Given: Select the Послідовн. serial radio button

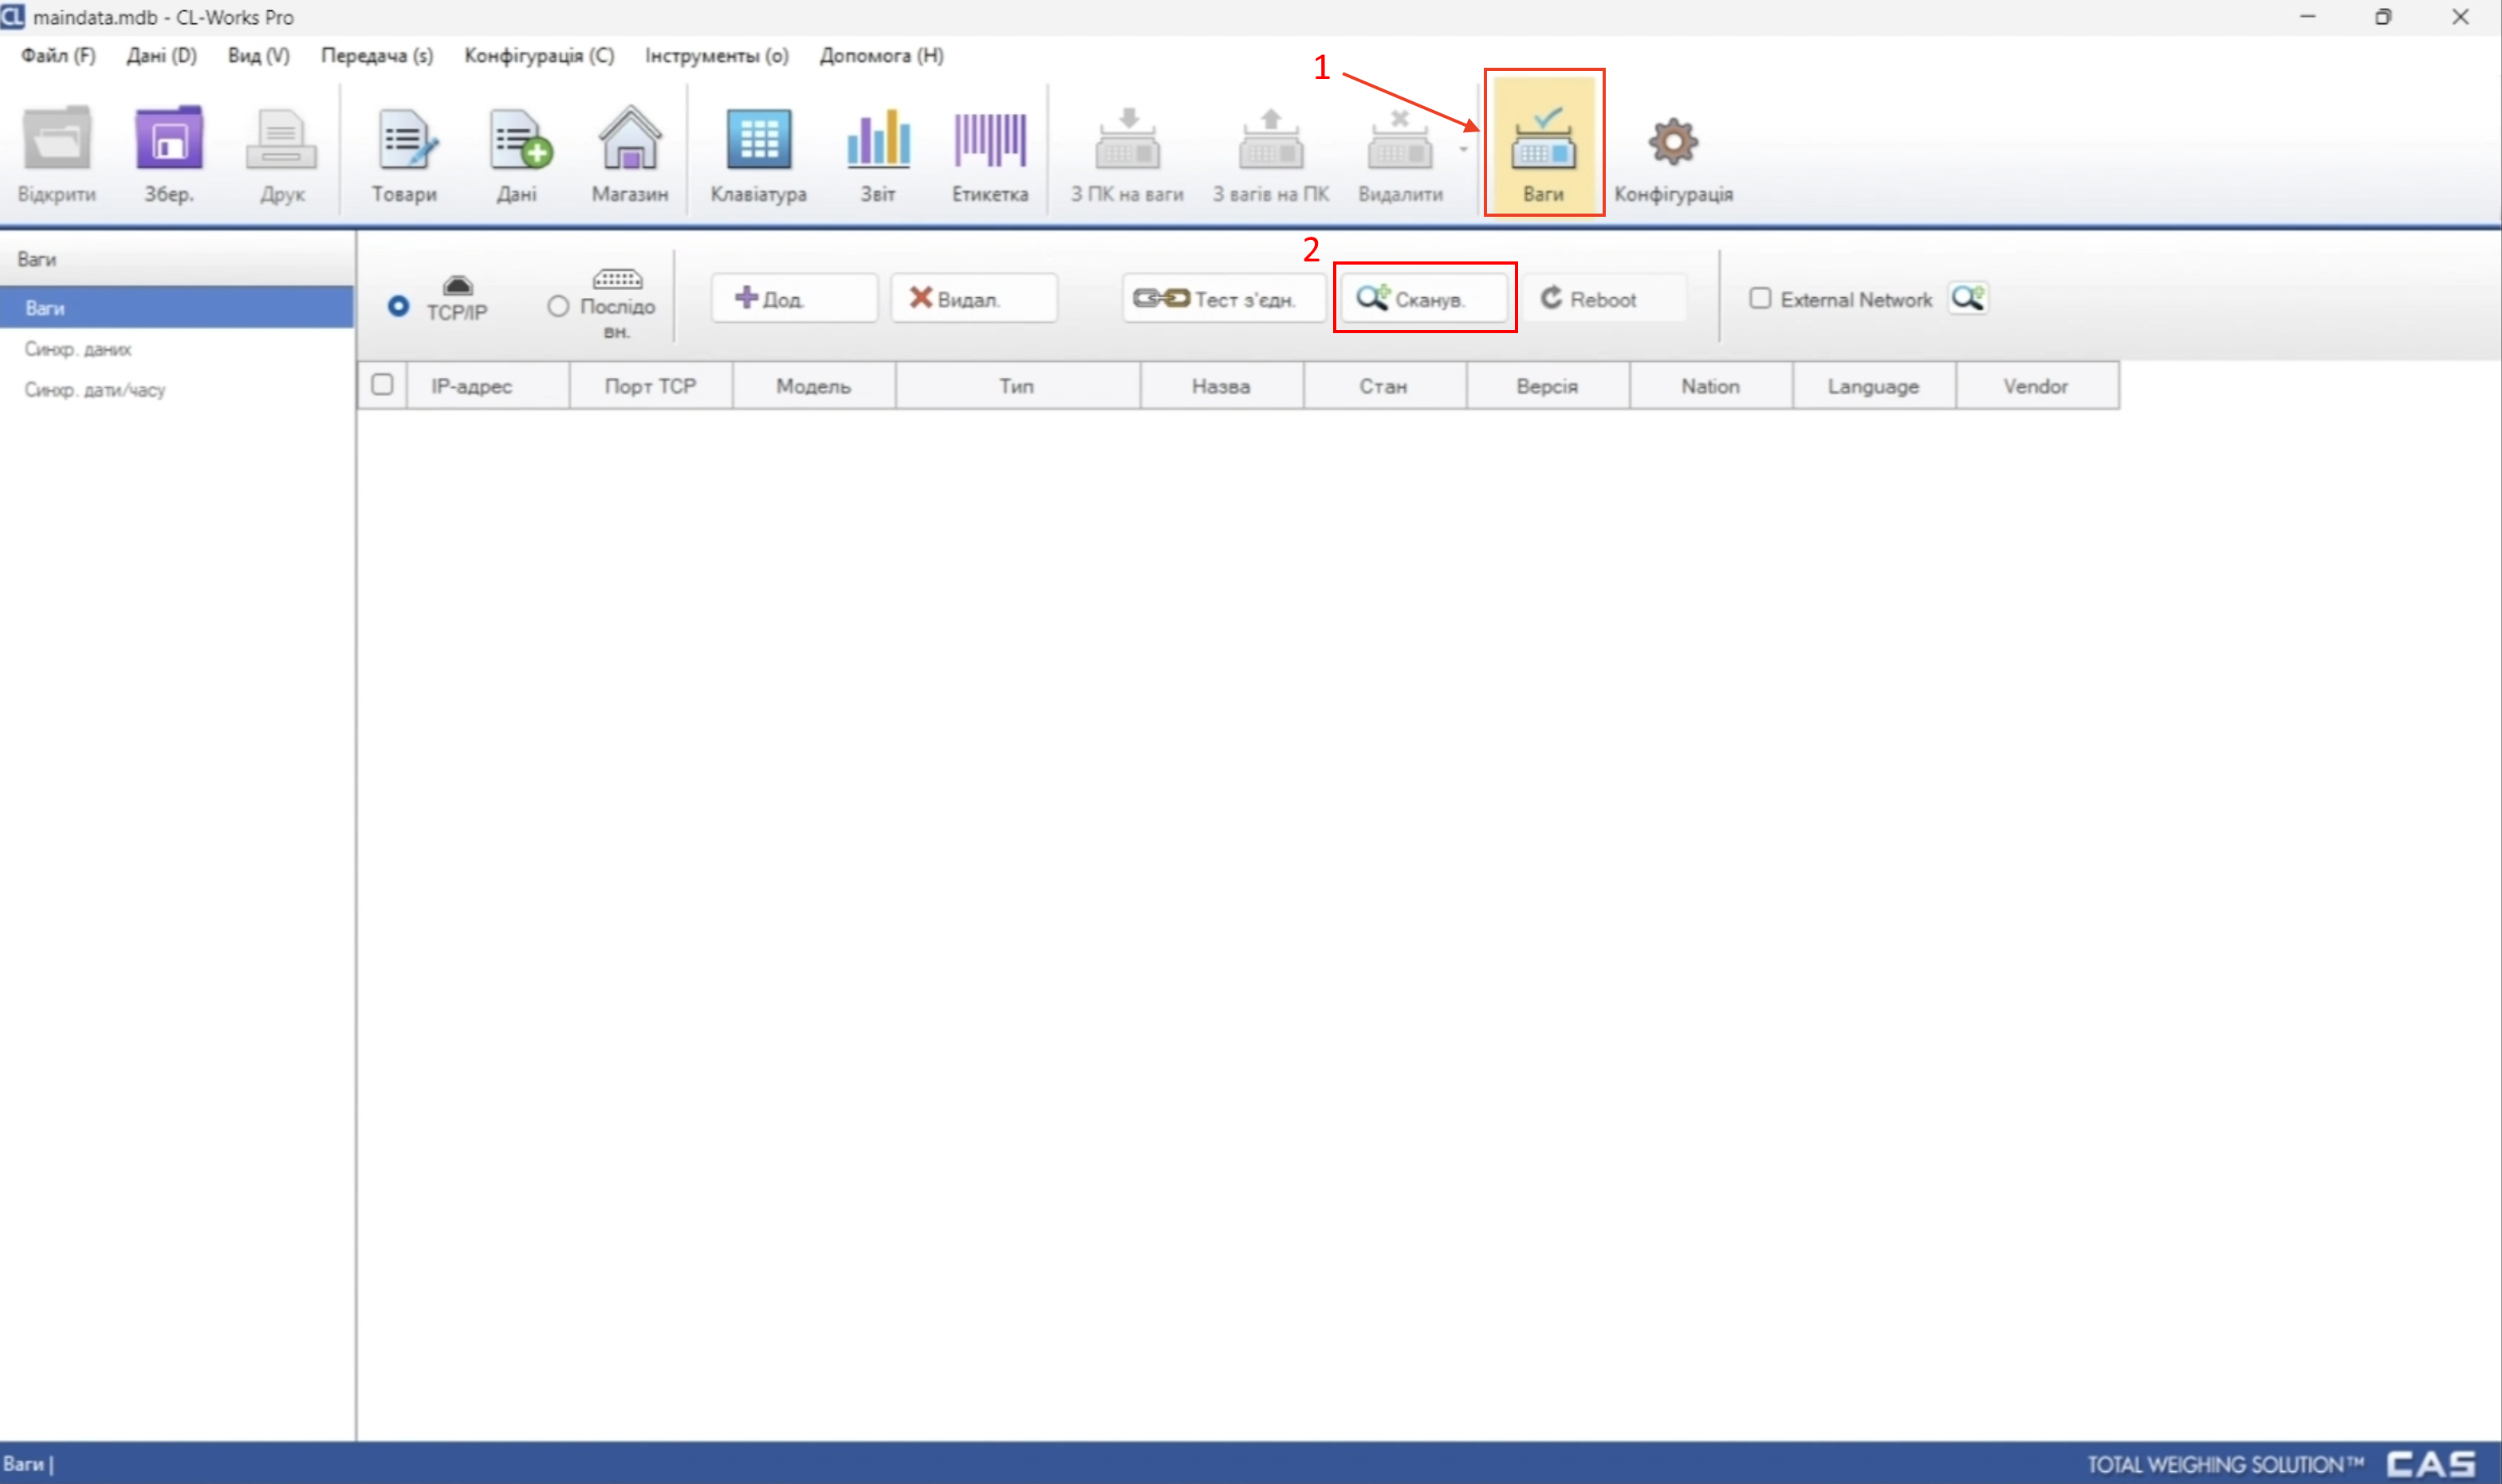Looking at the screenshot, I should [558, 306].
